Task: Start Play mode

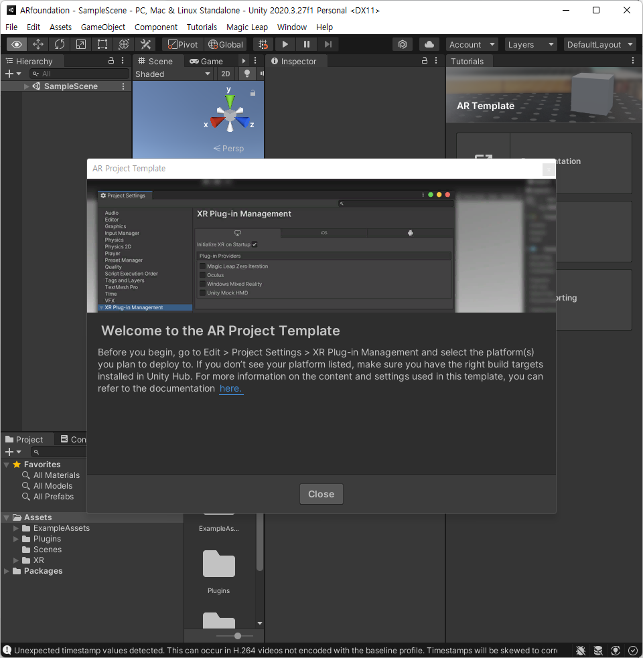Action: [285, 44]
